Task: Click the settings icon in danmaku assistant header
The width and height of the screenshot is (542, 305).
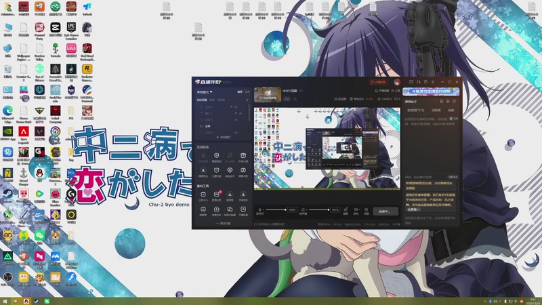Action: click(x=448, y=101)
